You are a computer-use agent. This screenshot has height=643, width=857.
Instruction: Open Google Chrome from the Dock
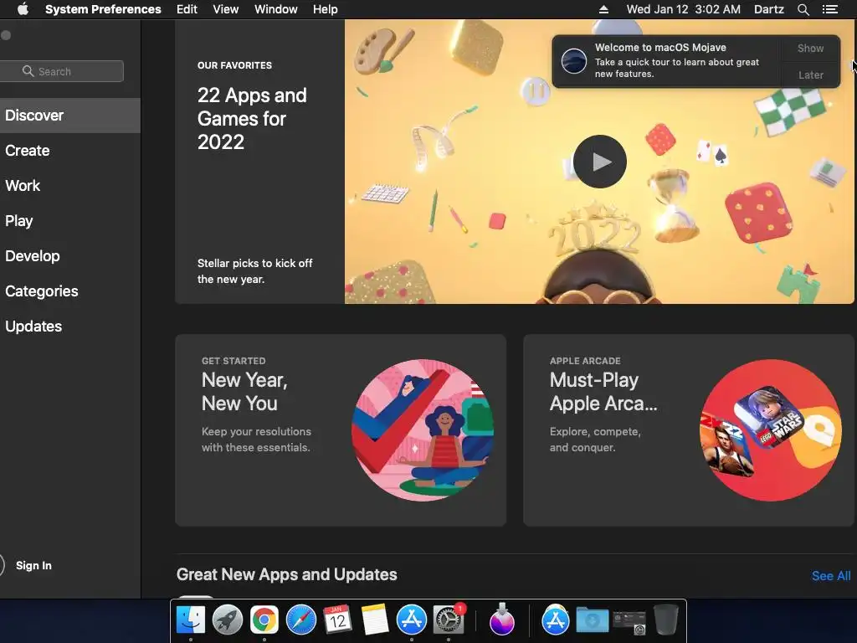pyautogui.click(x=264, y=620)
